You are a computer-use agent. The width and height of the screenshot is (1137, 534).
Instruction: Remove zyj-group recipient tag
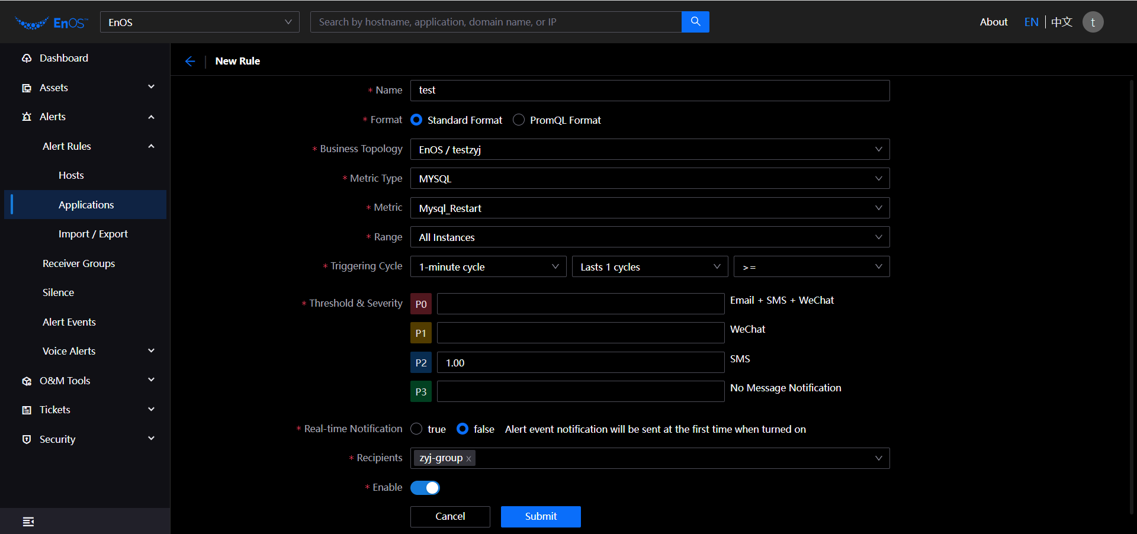[468, 459]
